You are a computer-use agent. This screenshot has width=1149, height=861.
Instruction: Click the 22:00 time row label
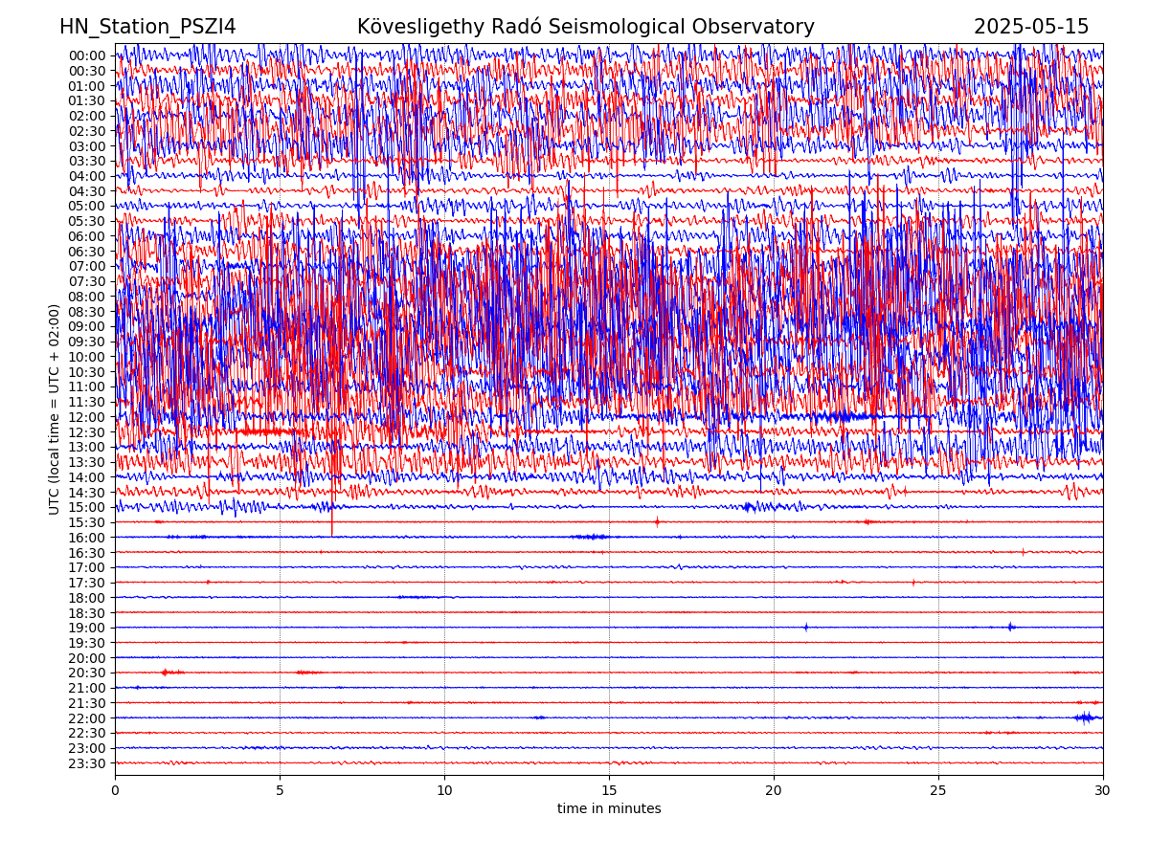[86, 718]
